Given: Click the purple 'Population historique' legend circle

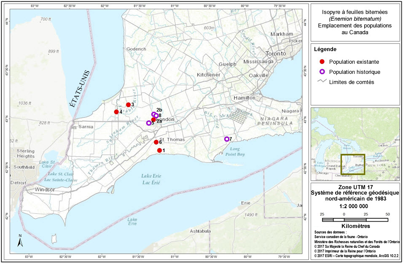Looking at the screenshot, I should click(322, 72).
